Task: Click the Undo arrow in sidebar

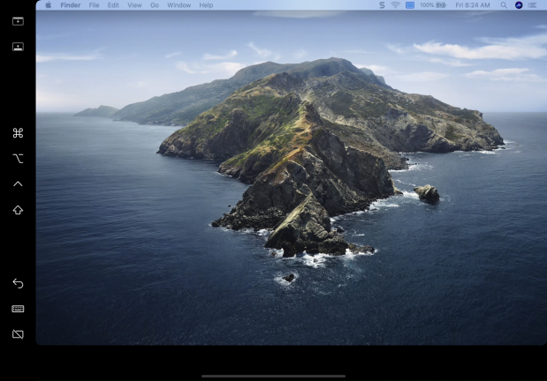Action: [x=18, y=283]
